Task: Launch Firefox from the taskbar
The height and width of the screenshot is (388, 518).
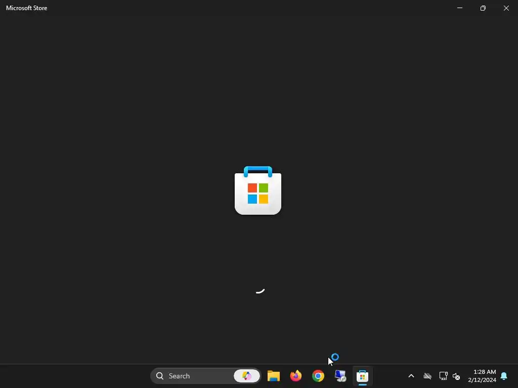Action: tap(295, 376)
